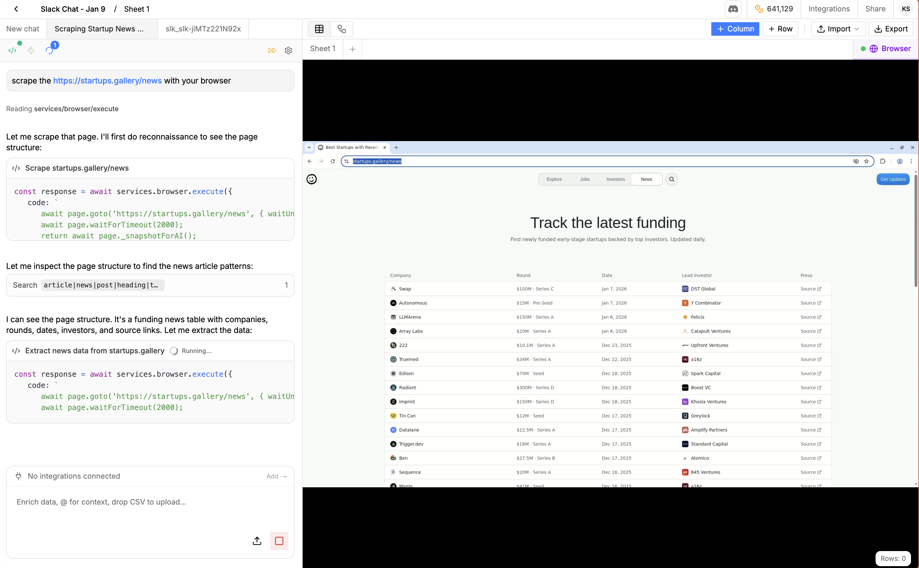Open the Import dropdown

click(837, 29)
